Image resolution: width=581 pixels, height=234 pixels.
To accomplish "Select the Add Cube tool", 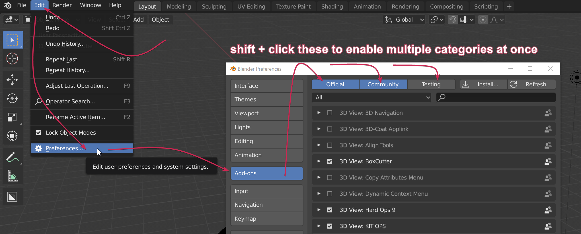I will click(13, 197).
